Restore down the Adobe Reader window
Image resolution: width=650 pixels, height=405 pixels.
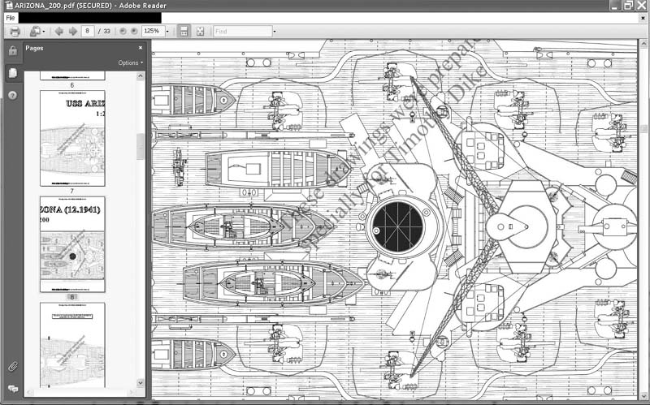click(628, 6)
